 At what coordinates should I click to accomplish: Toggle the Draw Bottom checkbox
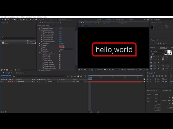59,61
